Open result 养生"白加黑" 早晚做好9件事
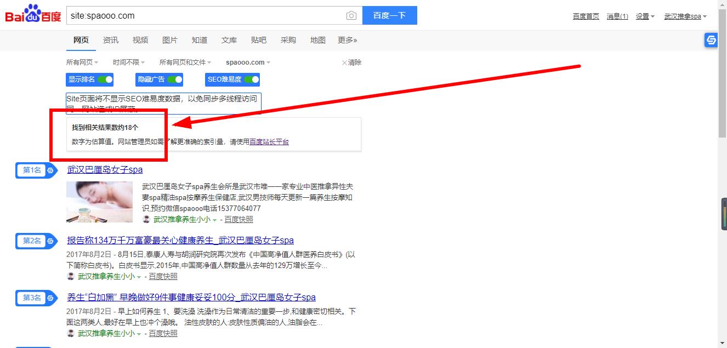727x348 pixels. tap(191, 298)
